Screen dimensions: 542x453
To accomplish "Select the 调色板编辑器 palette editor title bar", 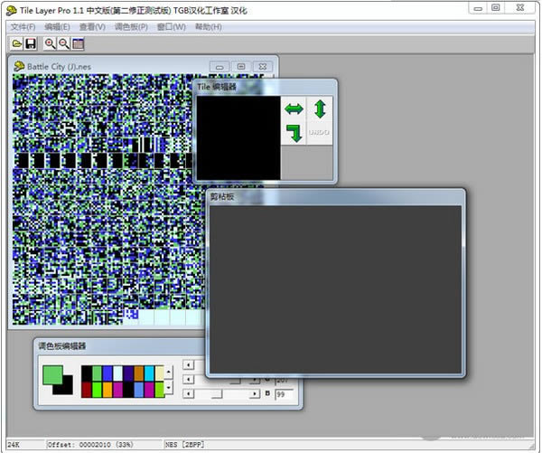I will (x=121, y=346).
